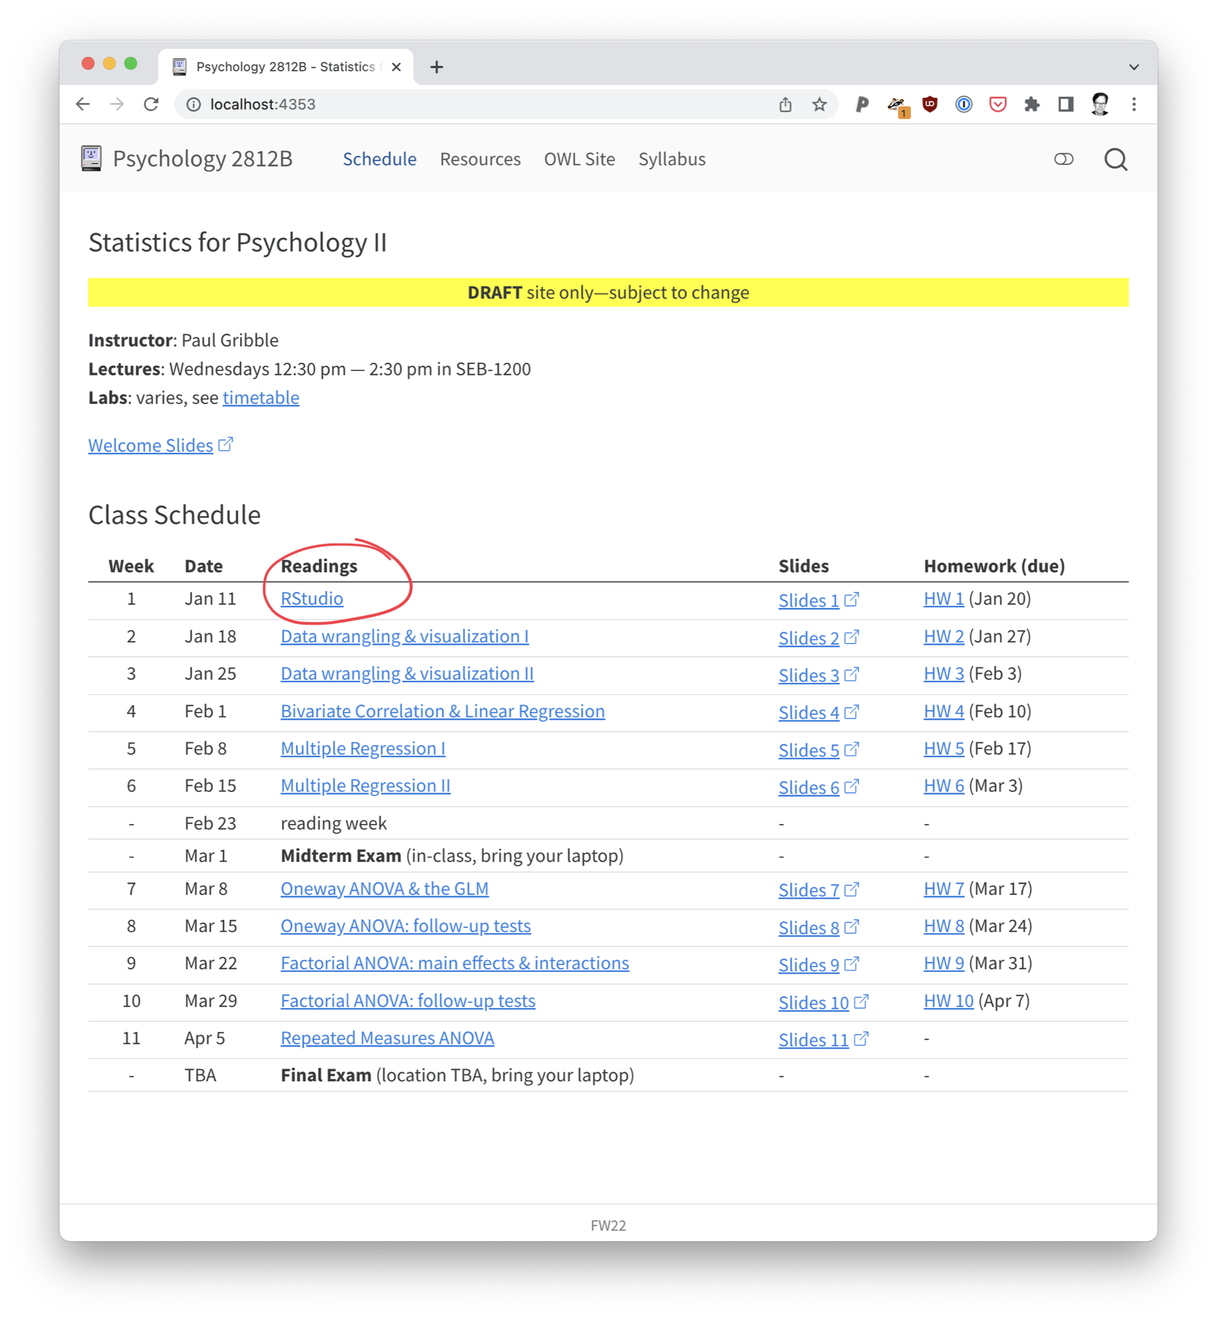Click the localhost address bar
This screenshot has width=1217, height=1320.
click(x=461, y=105)
